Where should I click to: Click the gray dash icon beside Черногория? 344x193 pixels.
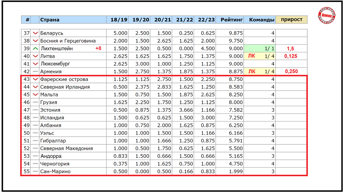pyautogui.click(x=36, y=164)
